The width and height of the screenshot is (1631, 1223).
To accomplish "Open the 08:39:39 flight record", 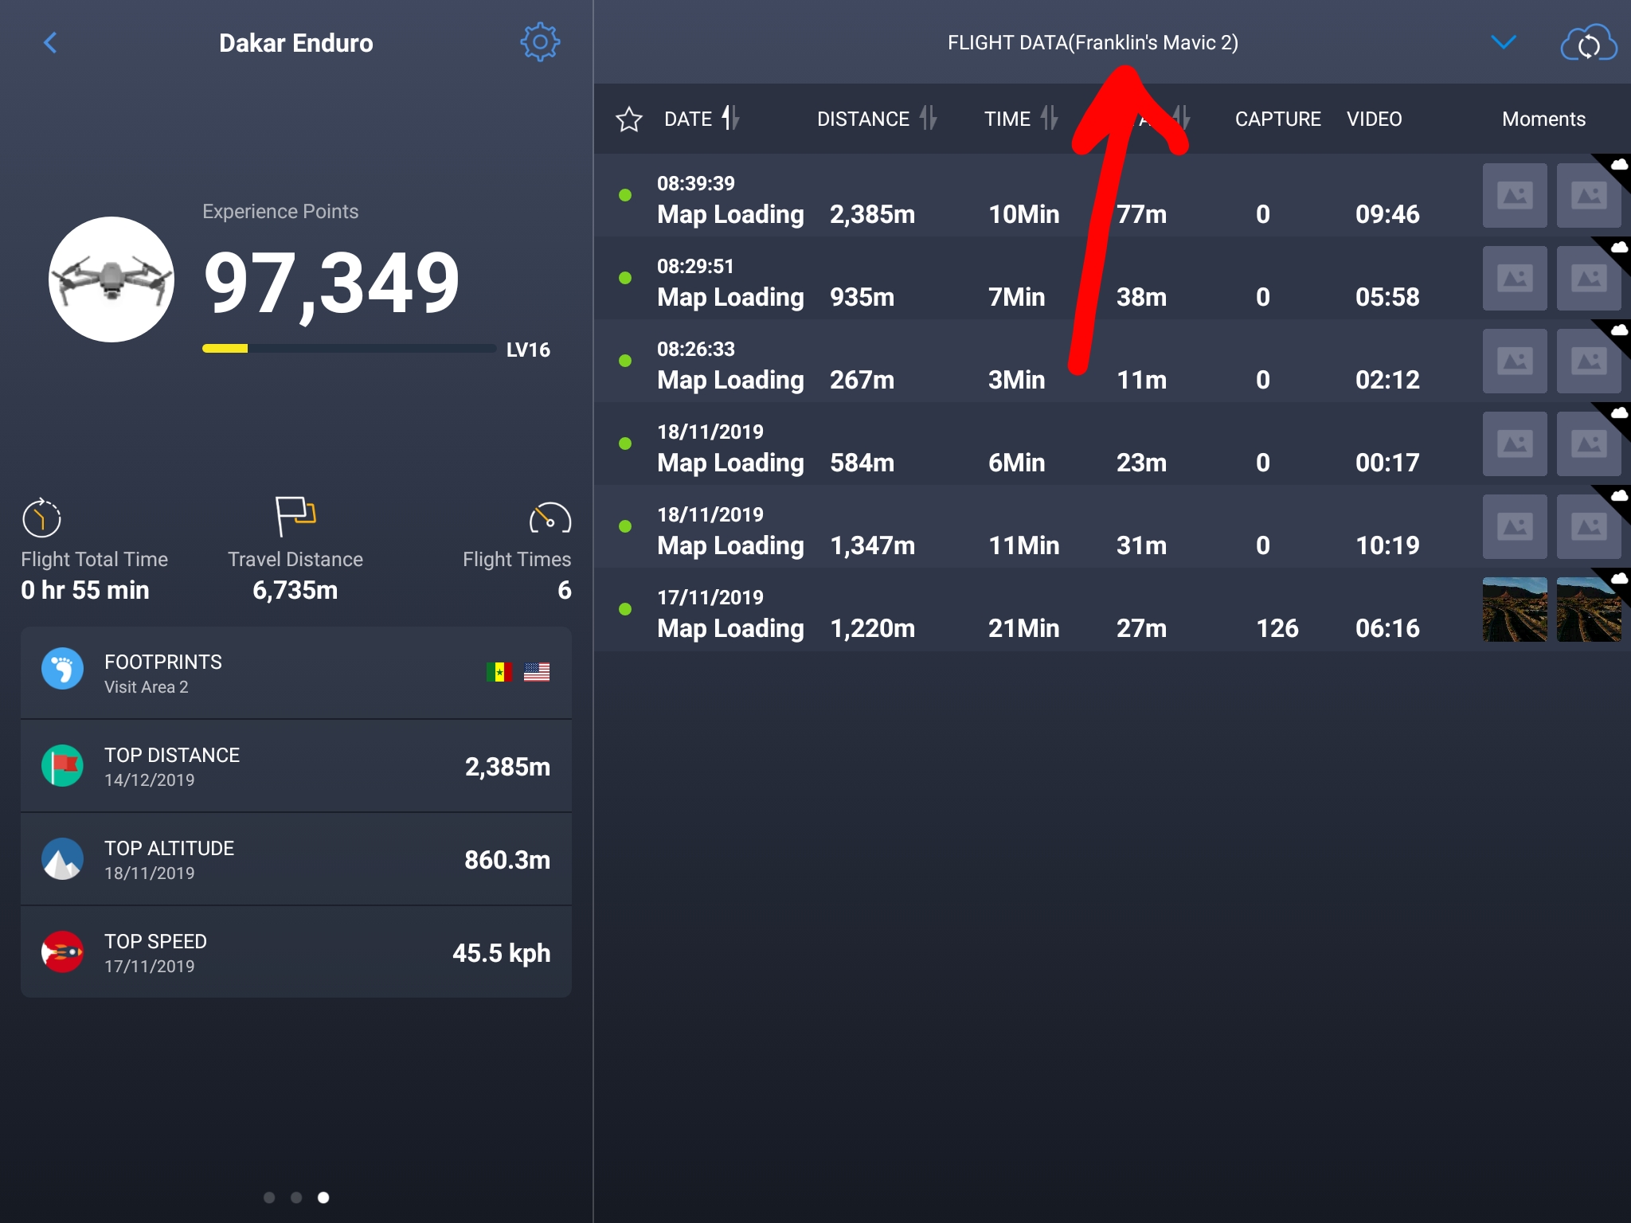I will pyautogui.click(x=1112, y=195).
